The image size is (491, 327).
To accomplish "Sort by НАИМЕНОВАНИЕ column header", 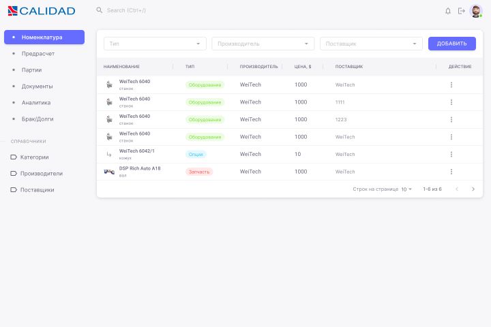I will pyautogui.click(x=121, y=67).
